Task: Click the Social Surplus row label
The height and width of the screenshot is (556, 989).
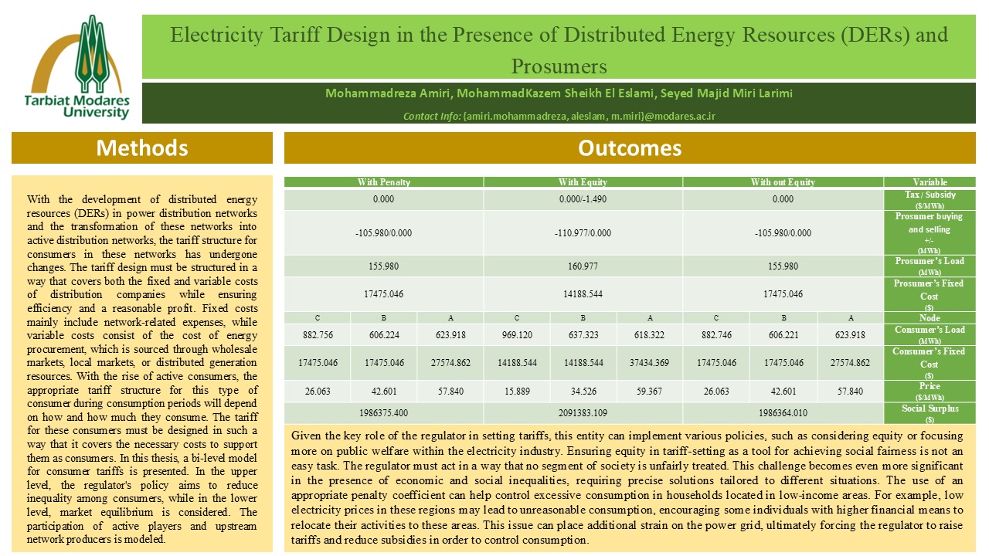Action: click(930, 412)
